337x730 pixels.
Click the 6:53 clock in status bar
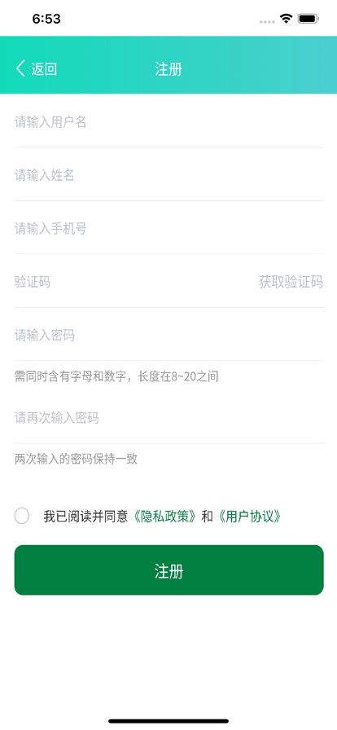[x=46, y=19]
